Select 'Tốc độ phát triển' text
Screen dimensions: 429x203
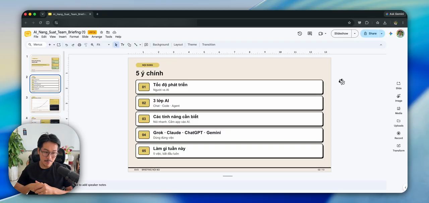tap(170, 85)
